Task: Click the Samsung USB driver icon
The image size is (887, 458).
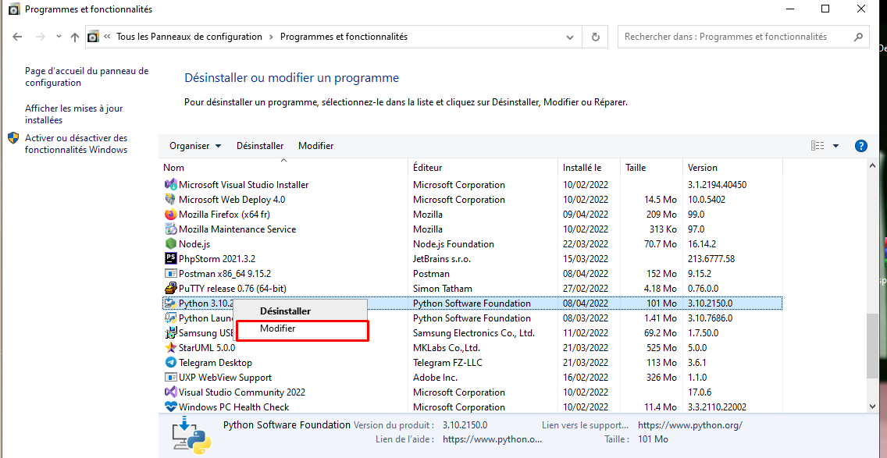Action: point(170,332)
